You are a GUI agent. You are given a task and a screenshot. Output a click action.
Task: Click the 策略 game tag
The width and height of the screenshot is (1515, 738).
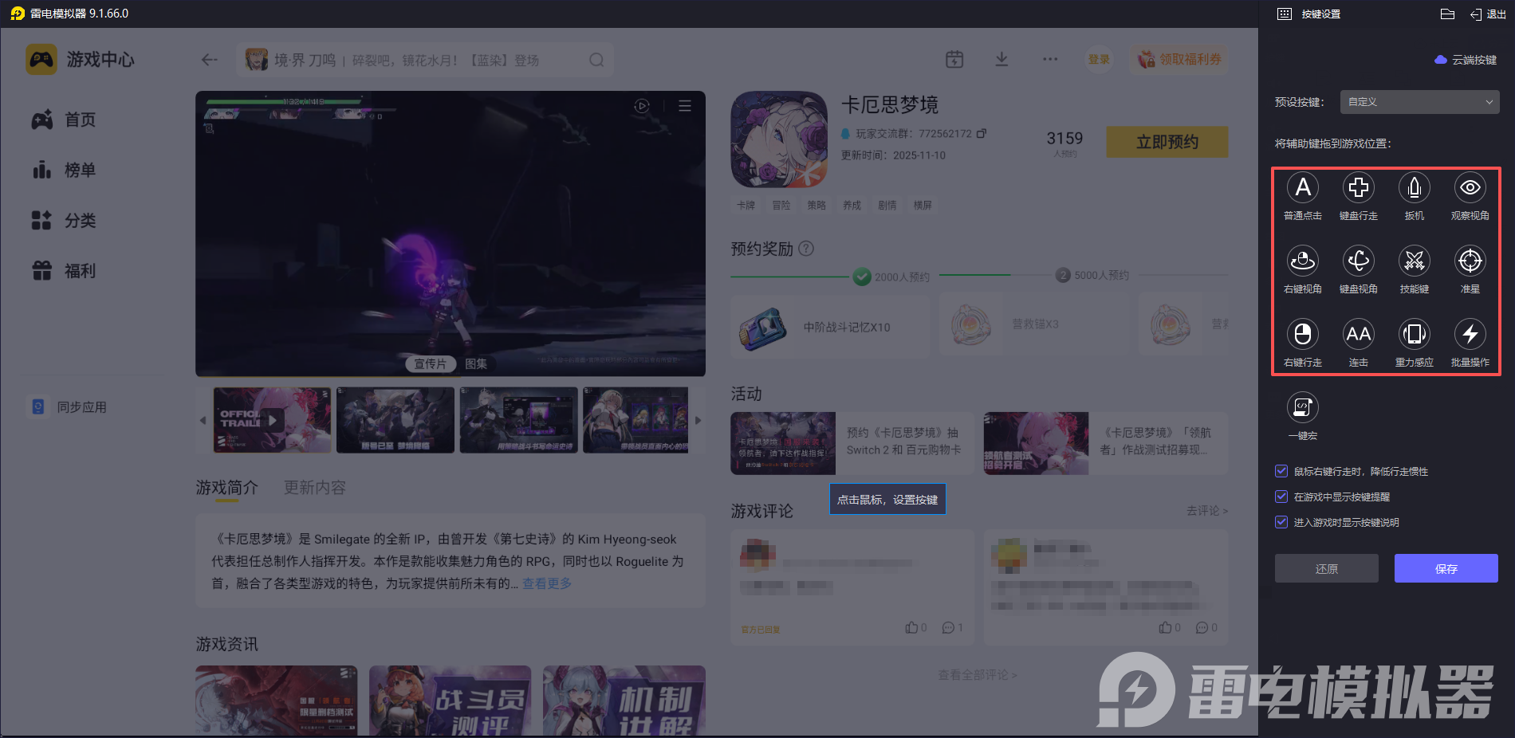pyautogui.click(x=817, y=205)
